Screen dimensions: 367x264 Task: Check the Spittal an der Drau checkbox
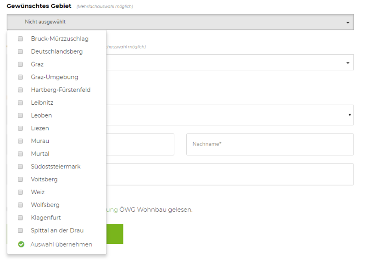click(20, 230)
